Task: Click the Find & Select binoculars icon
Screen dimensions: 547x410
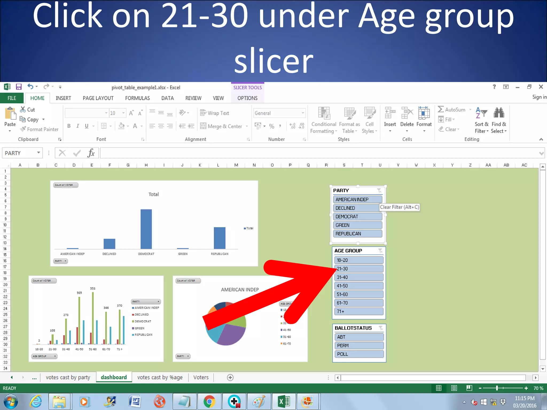Action: tap(499, 113)
